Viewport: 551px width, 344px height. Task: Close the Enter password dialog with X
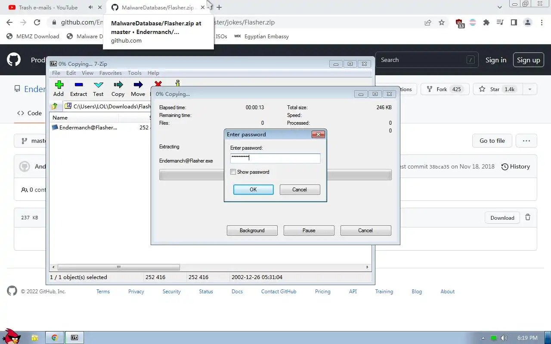[x=318, y=135]
